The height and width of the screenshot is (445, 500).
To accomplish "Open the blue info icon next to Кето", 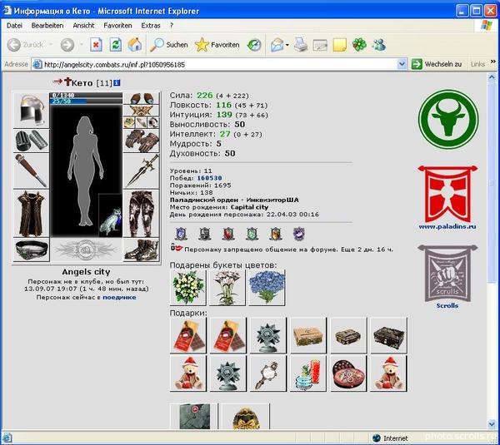I will pos(117,83).
